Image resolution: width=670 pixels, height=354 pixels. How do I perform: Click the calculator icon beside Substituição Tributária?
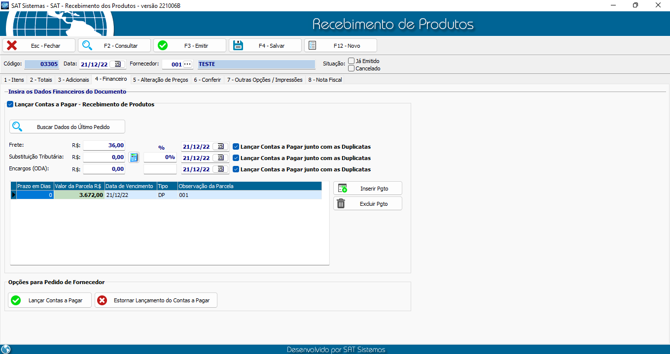tap(134, 158)
